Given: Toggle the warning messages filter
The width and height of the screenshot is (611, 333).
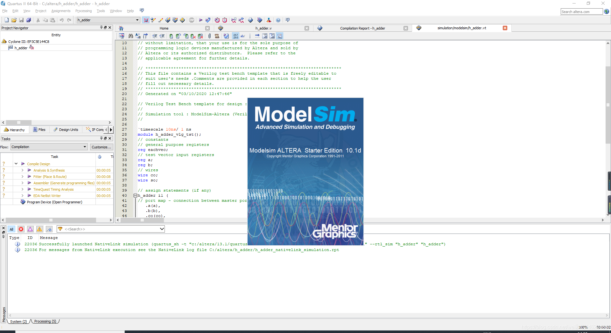Looking at the screenshot, I should point(39,229).
